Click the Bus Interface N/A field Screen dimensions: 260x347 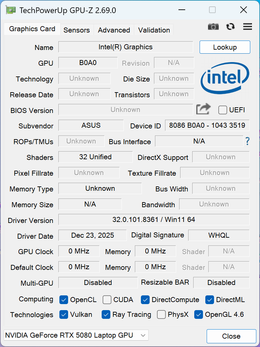(199, 141)
